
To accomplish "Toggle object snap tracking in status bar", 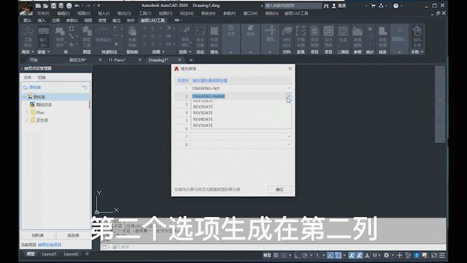I will tap(330, 255).
